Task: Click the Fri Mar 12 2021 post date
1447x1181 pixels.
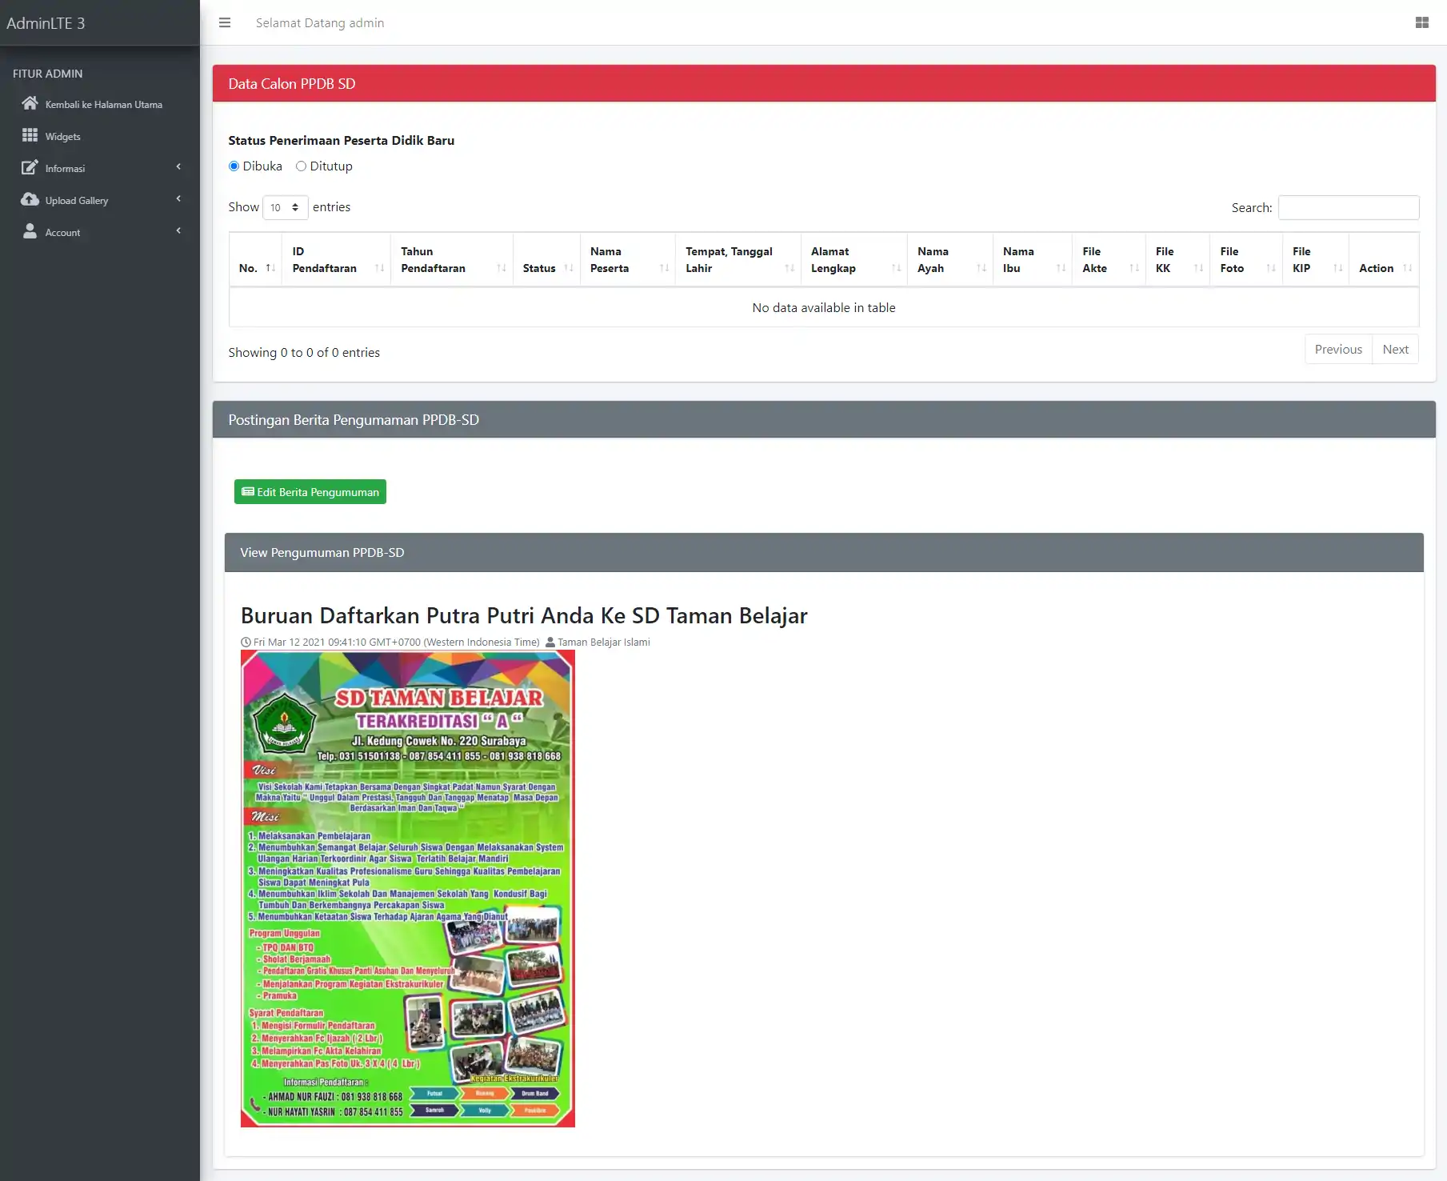Action: click(397, 642)
